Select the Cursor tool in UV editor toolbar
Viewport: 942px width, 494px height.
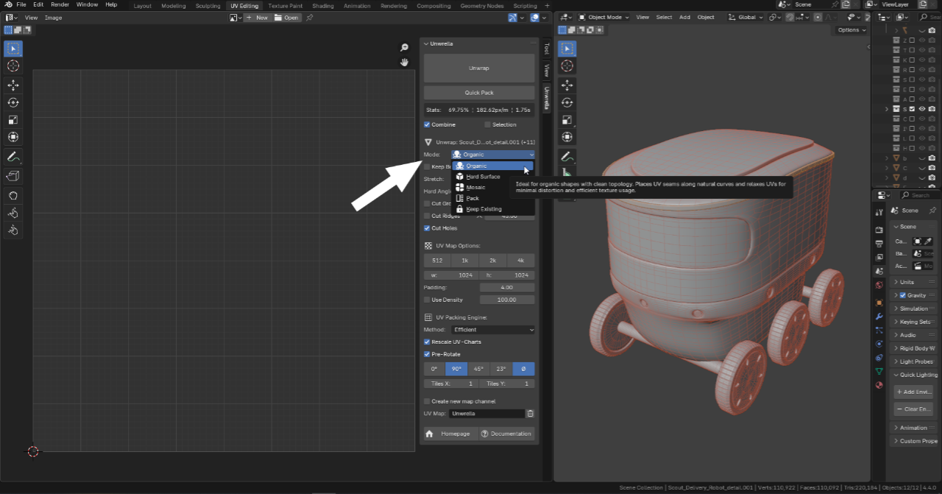pos(13,66)
